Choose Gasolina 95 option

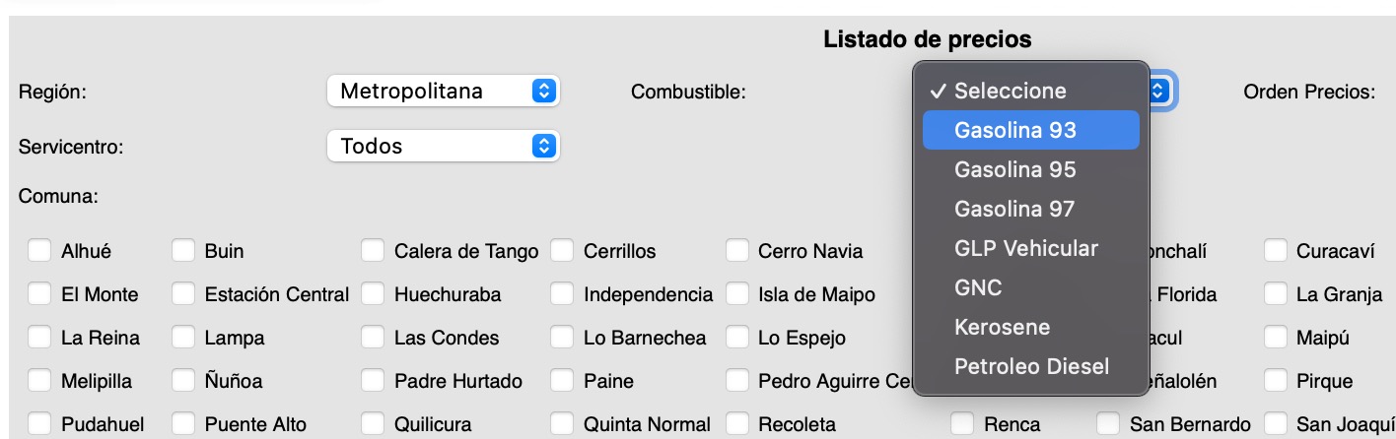coord(1014,169)
